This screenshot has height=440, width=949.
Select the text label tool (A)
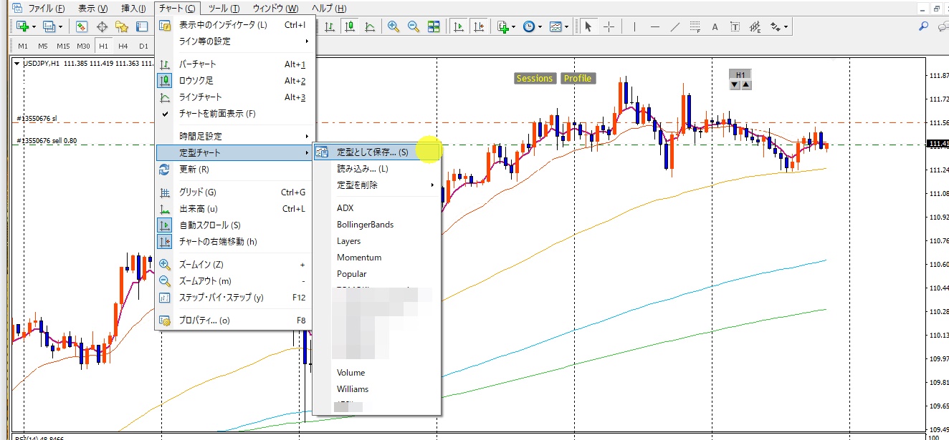715,26
